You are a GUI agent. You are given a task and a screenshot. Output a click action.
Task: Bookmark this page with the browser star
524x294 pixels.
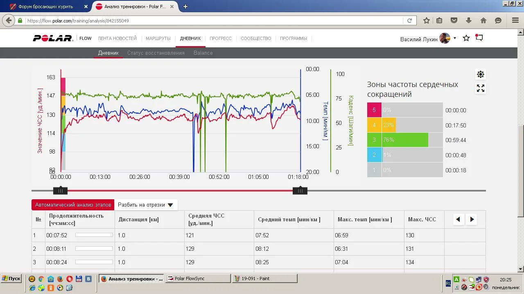[426, 20]
